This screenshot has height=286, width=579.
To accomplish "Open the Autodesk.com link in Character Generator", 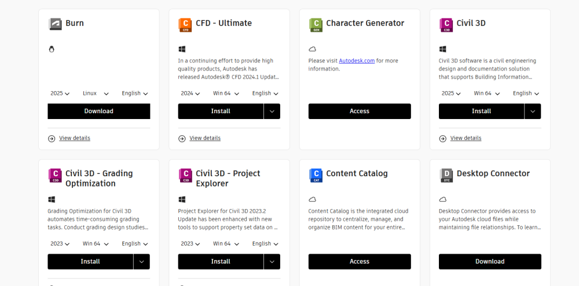I will [357, 61].
